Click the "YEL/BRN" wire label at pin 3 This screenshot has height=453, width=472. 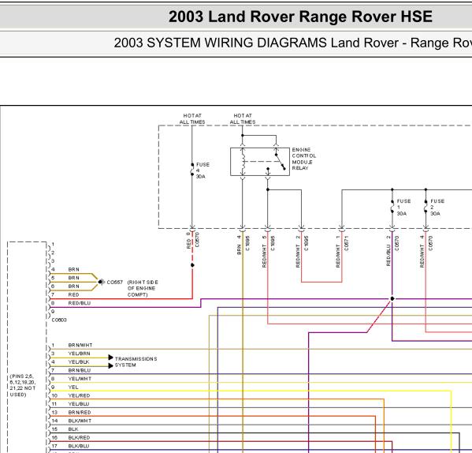79,354
